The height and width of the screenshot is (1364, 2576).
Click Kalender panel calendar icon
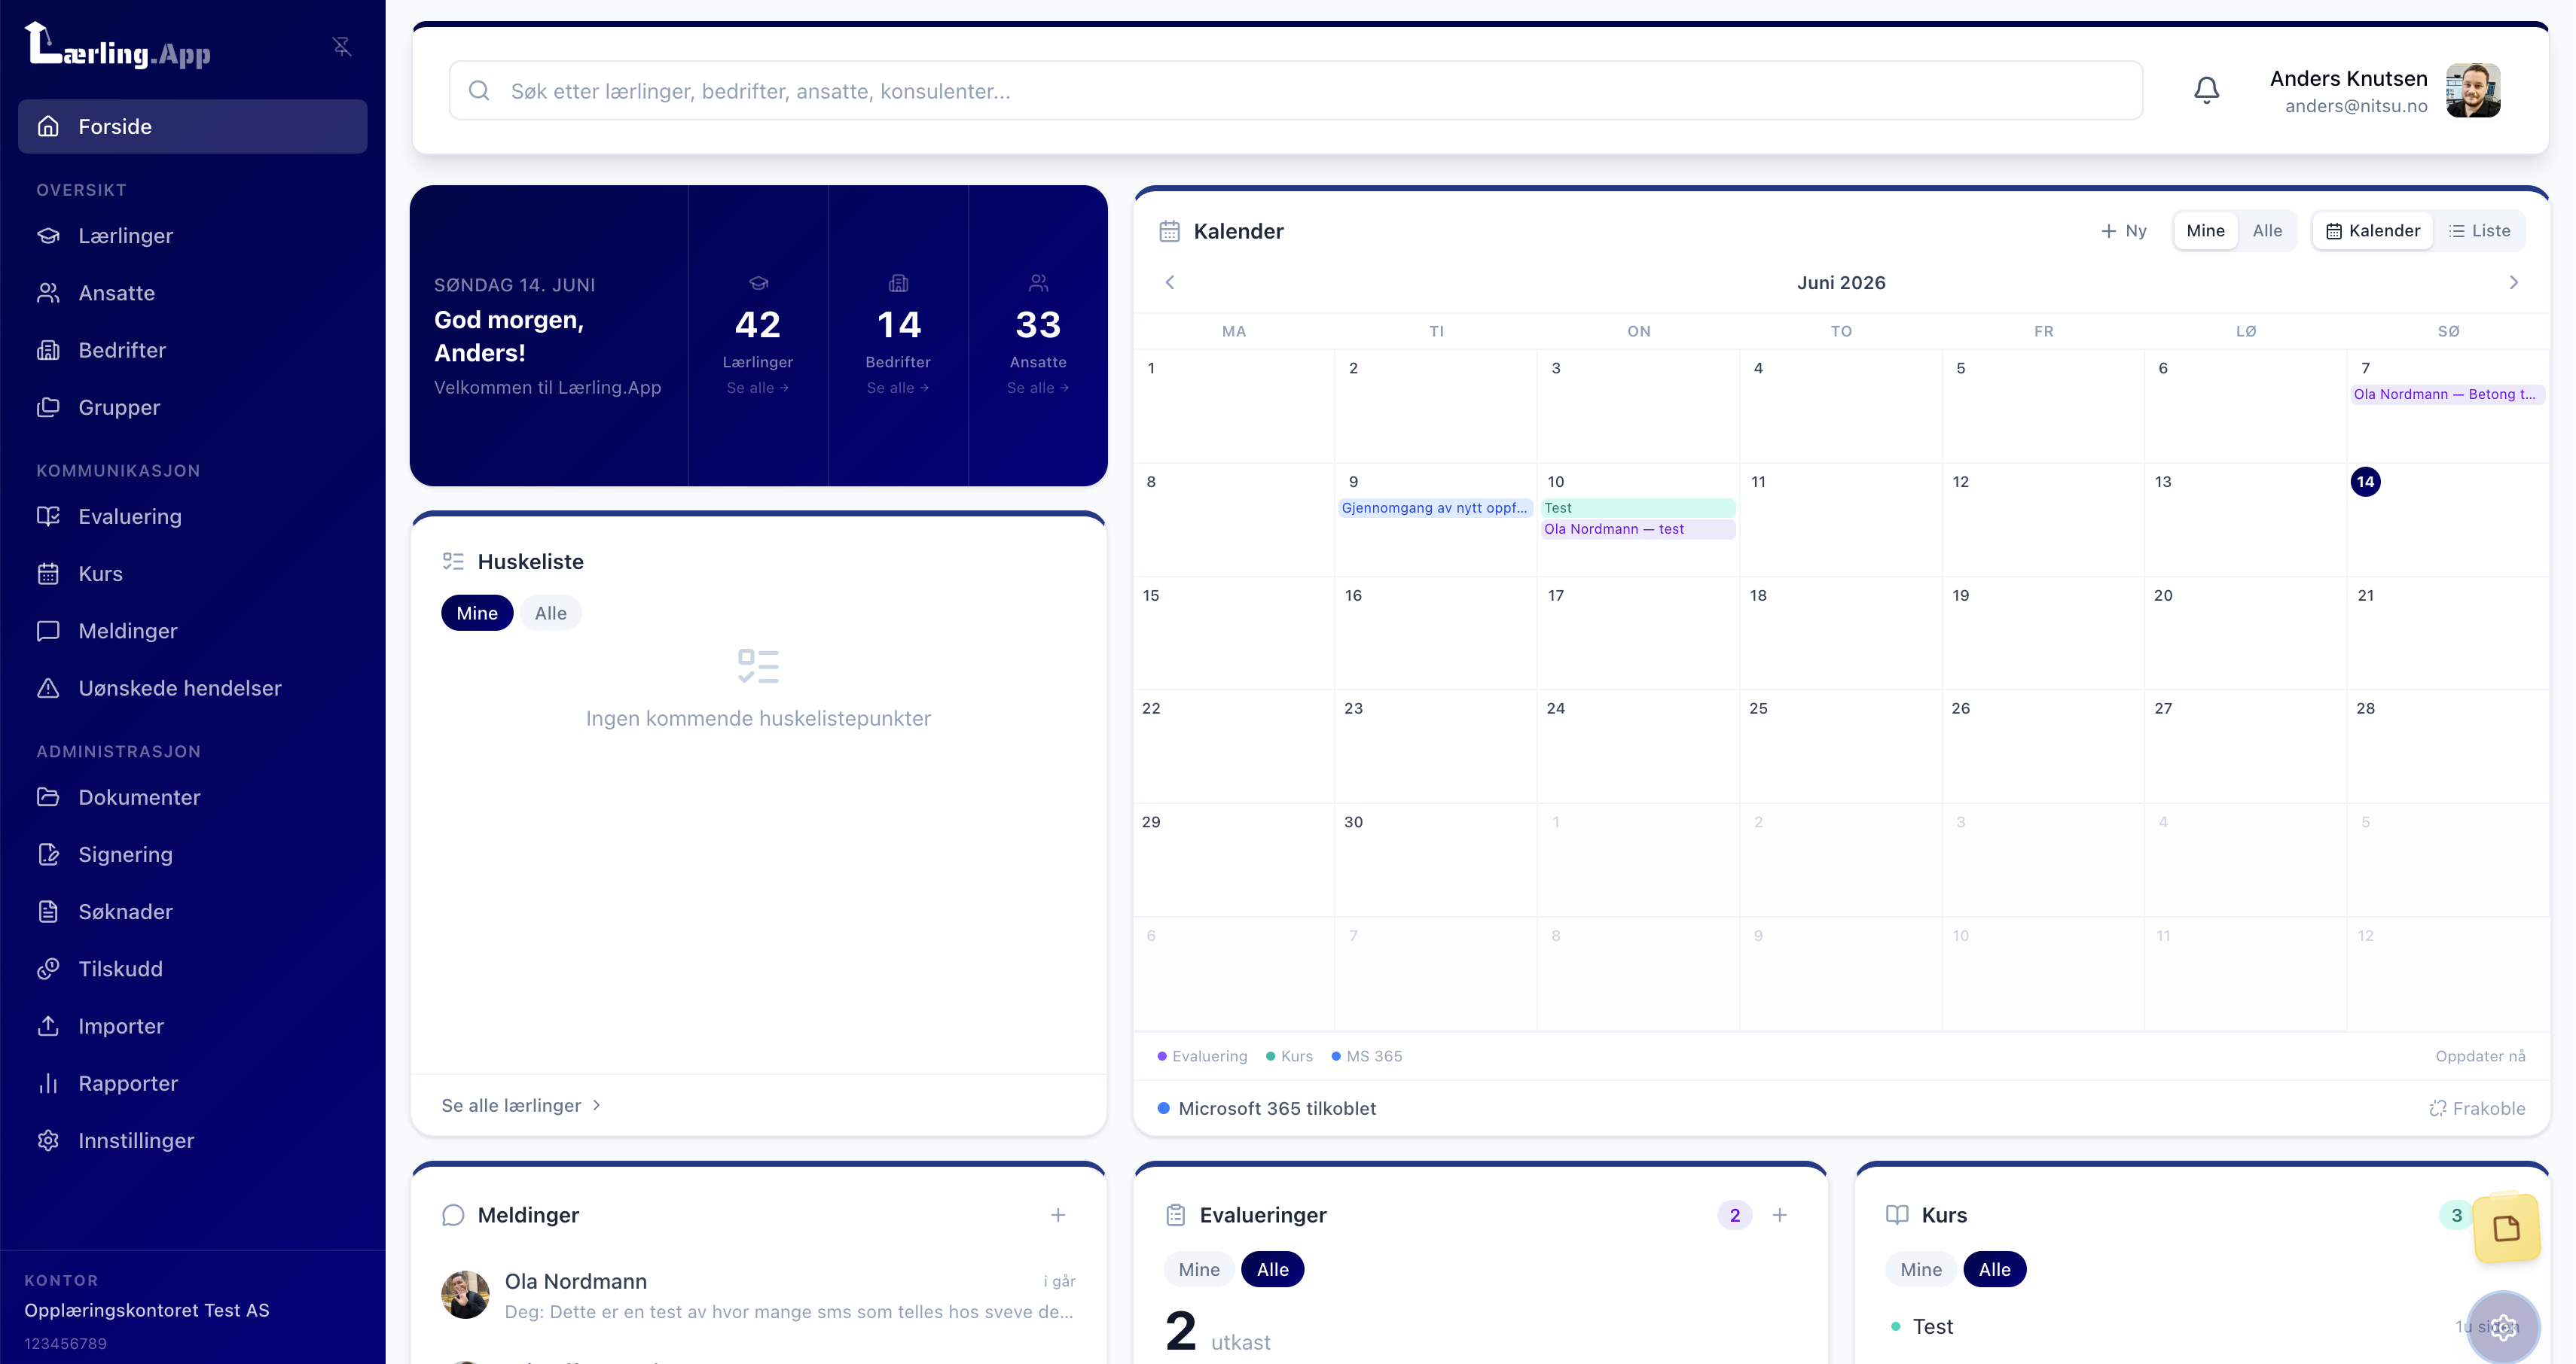1169,231
